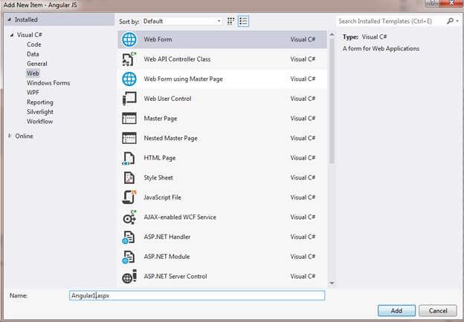Click the search magnifier icon
Image resolution: width=464 pixels, height=322 pixels.
[450, 21]
